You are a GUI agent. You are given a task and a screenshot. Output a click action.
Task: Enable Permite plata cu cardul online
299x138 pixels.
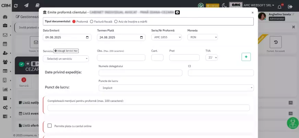point(49,126)
